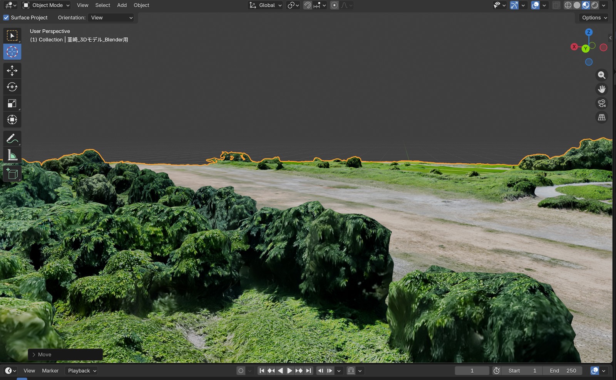Click the Zoom viewport magnifier icon
Viewport: 616px width, 380px height.
[602, 75]
